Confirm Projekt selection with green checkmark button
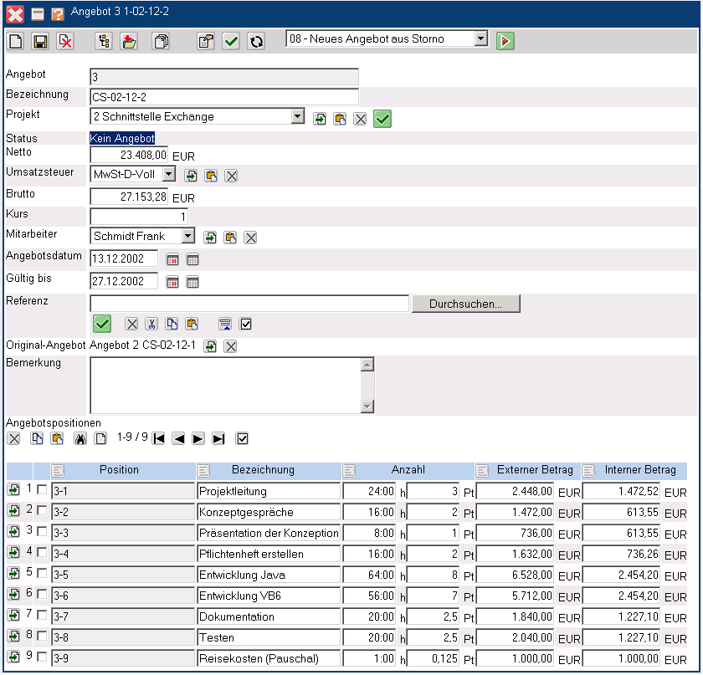The image size is (703, 675). click(x=382, y=119)
